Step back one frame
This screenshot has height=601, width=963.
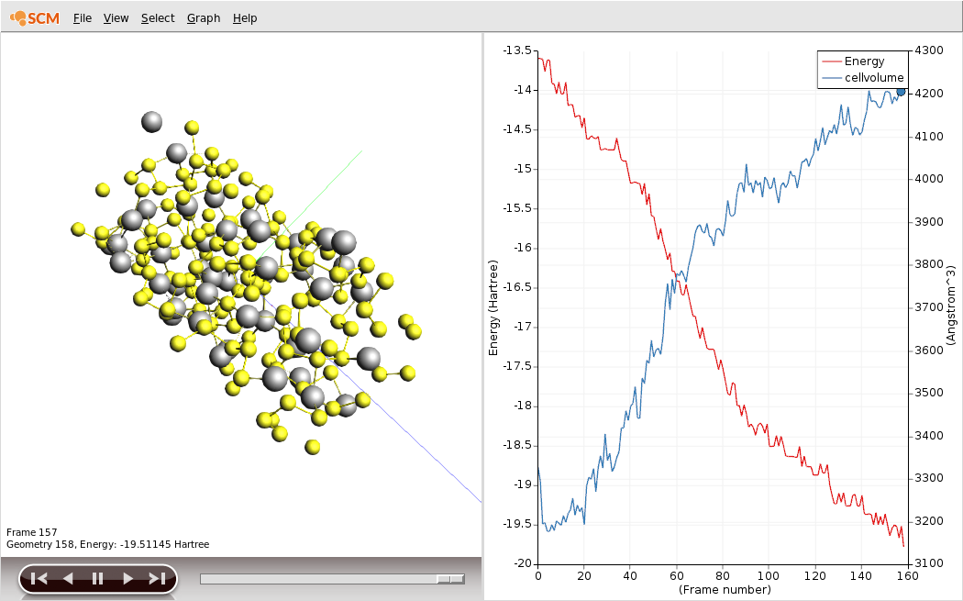pyautogui.click(x=67, y=578)
